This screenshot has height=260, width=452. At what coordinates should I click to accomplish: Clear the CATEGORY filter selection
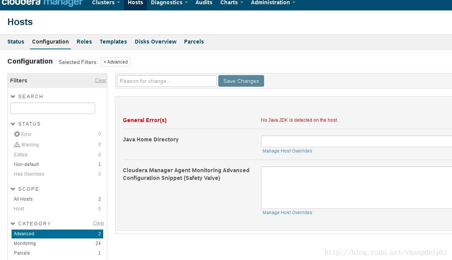pyautogui.click(x=99, y=223)
